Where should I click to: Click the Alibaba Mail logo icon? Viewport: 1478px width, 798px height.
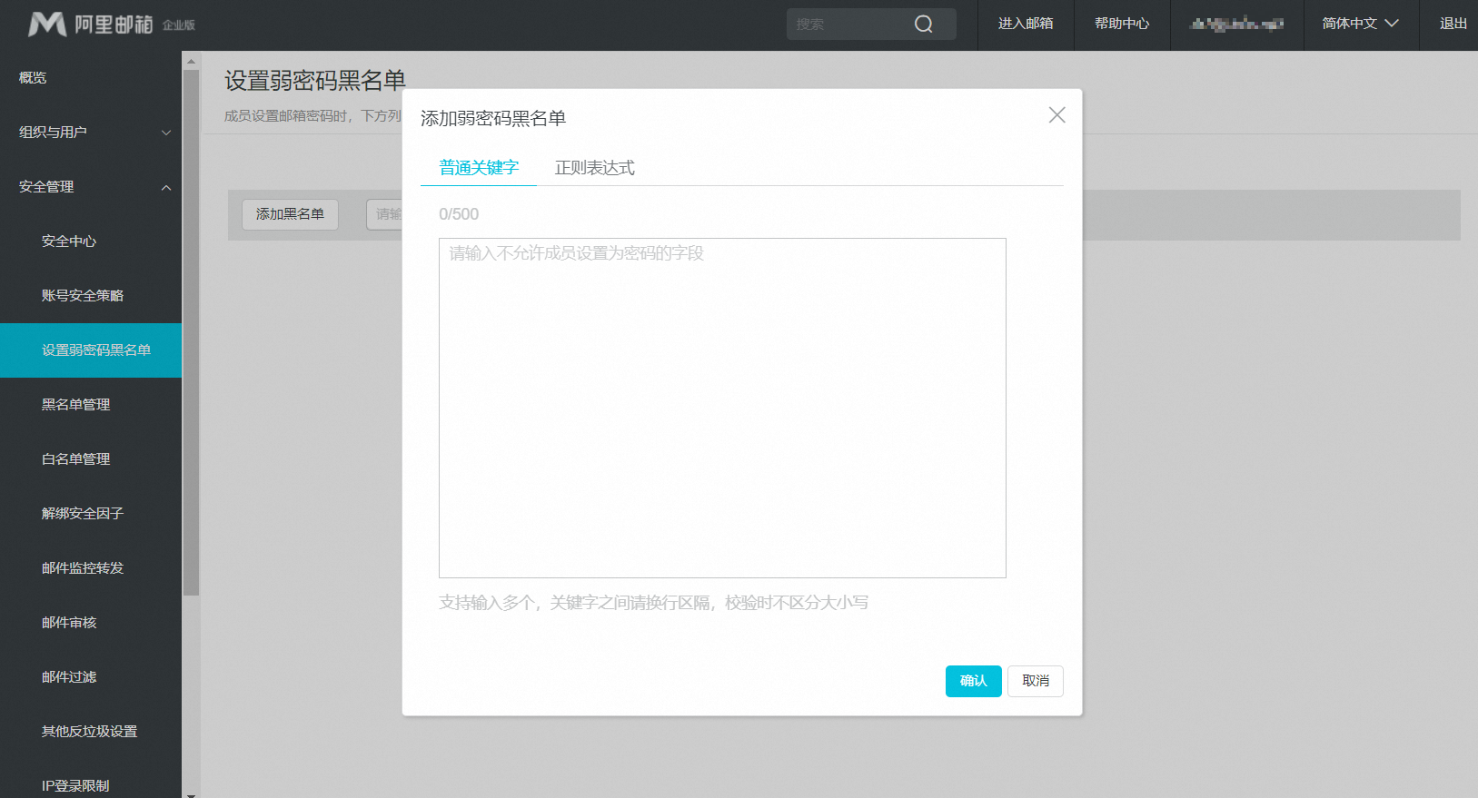pos(47,25)
